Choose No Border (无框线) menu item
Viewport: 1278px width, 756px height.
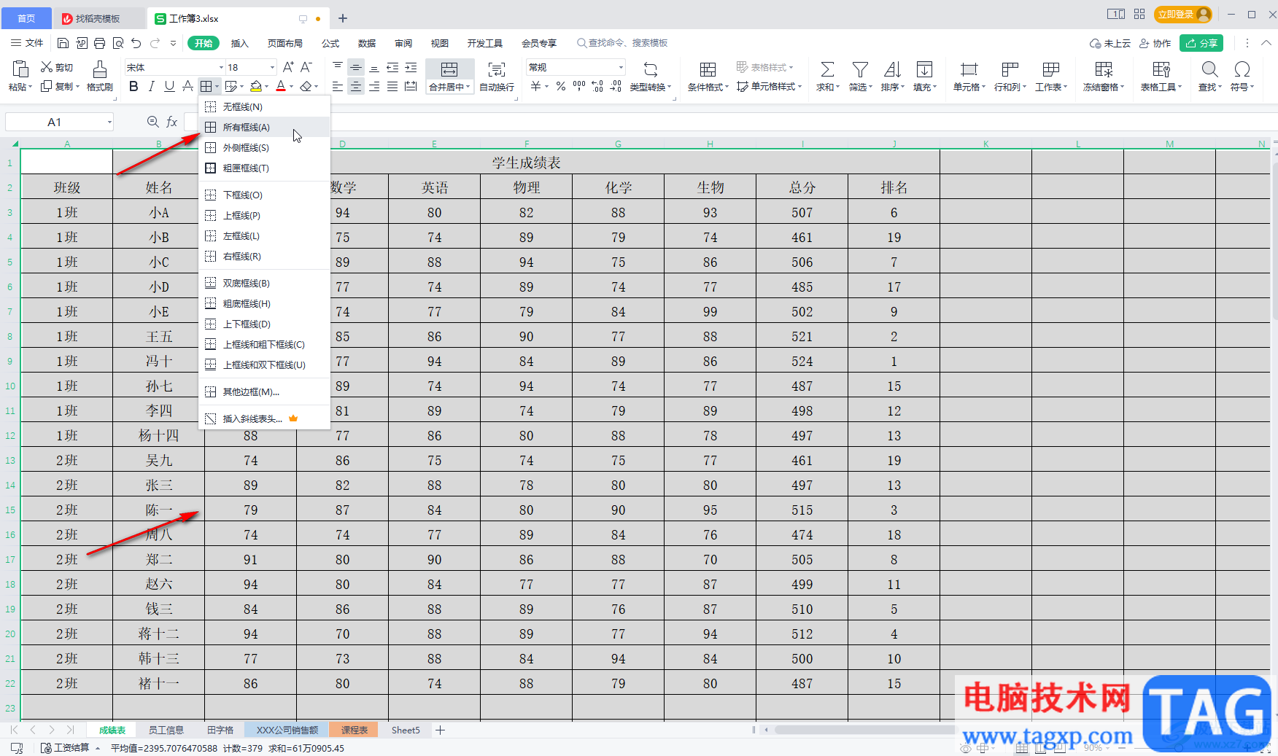click(x=264, y=106)
